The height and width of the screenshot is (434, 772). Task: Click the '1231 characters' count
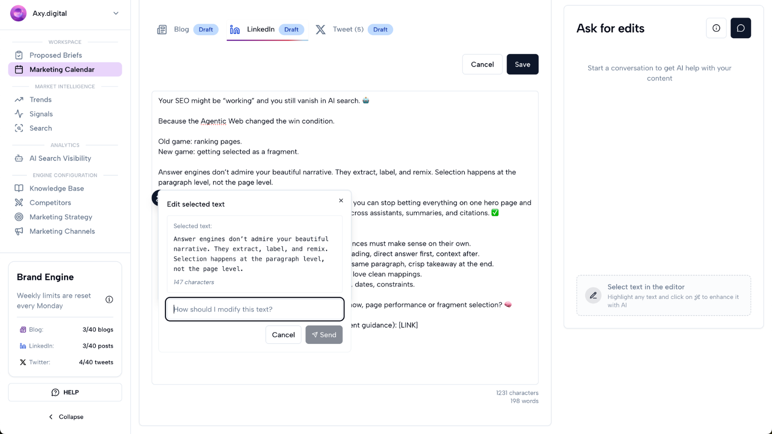[517, 393]
